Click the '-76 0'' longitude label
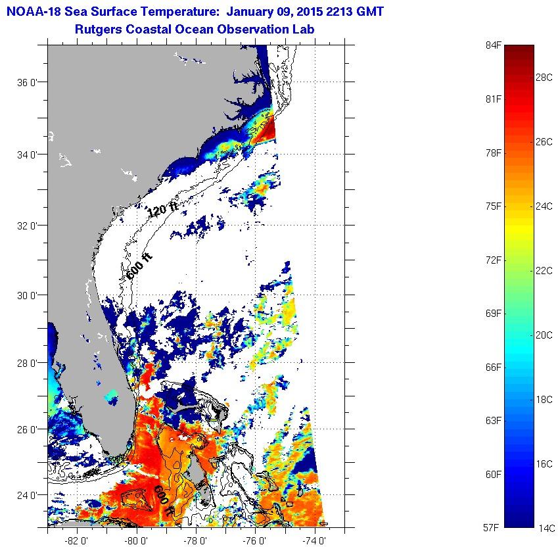Image resolution: width=558 pixels, height=547 pixels. point(254,540)
